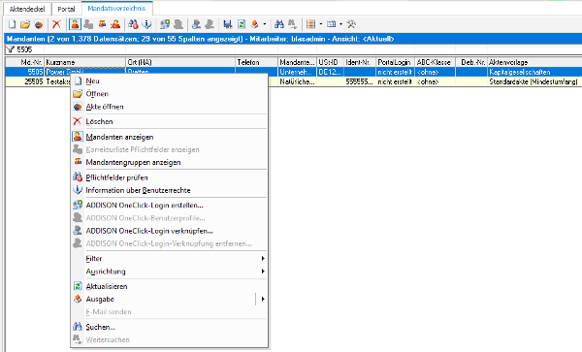
Task: Switch to the Aktendeckel tab
Action: click(27, 9)
